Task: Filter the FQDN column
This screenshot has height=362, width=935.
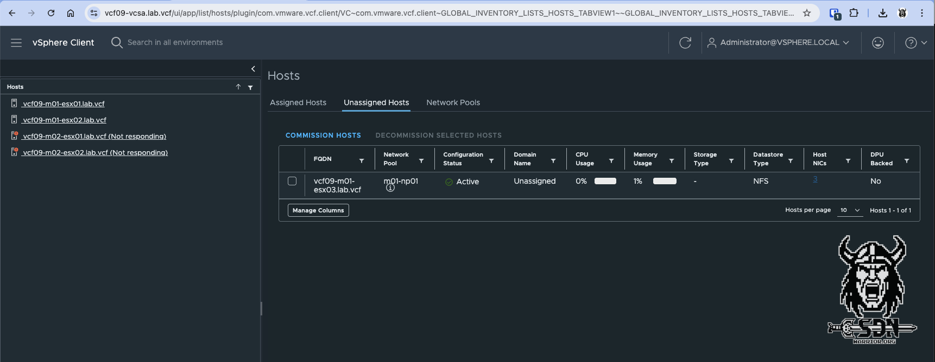Action: click(362, 161)
